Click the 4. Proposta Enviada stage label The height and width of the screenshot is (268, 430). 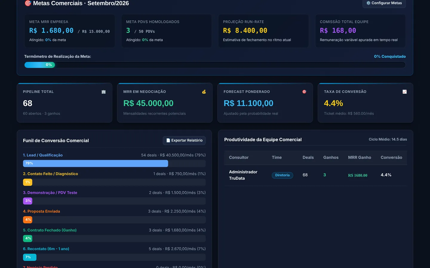pos(42,211)
